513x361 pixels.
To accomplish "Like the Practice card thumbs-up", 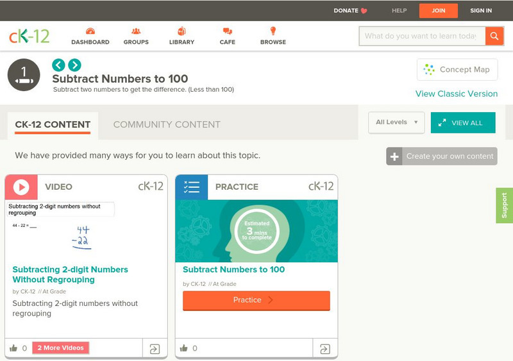I will pyautogui.click(x=184, y=348).
